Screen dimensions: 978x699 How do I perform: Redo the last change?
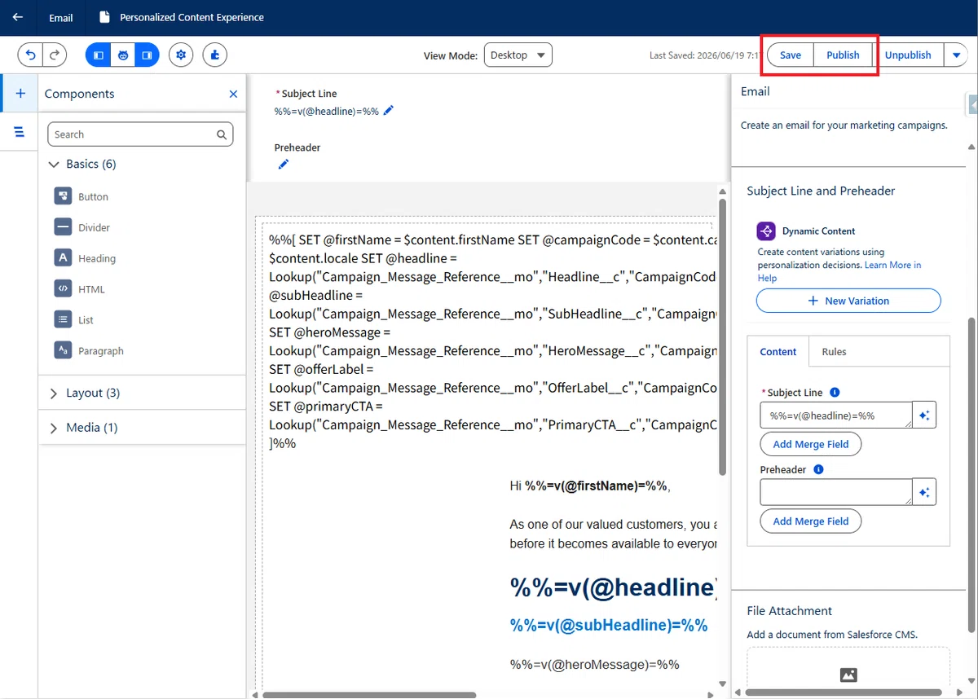point(54,55)
